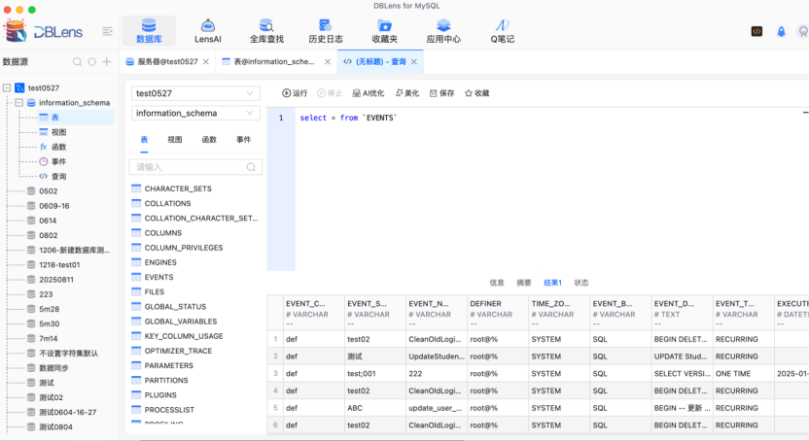
Task: Open the COLLATIONS table
Action: click(x=167, y=203)
